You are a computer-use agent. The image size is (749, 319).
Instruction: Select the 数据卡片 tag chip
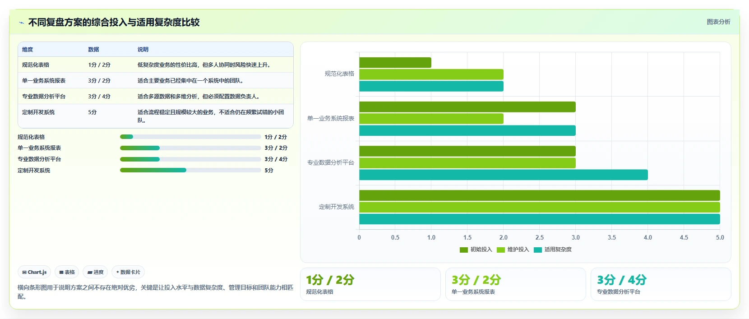pos(128,272)
